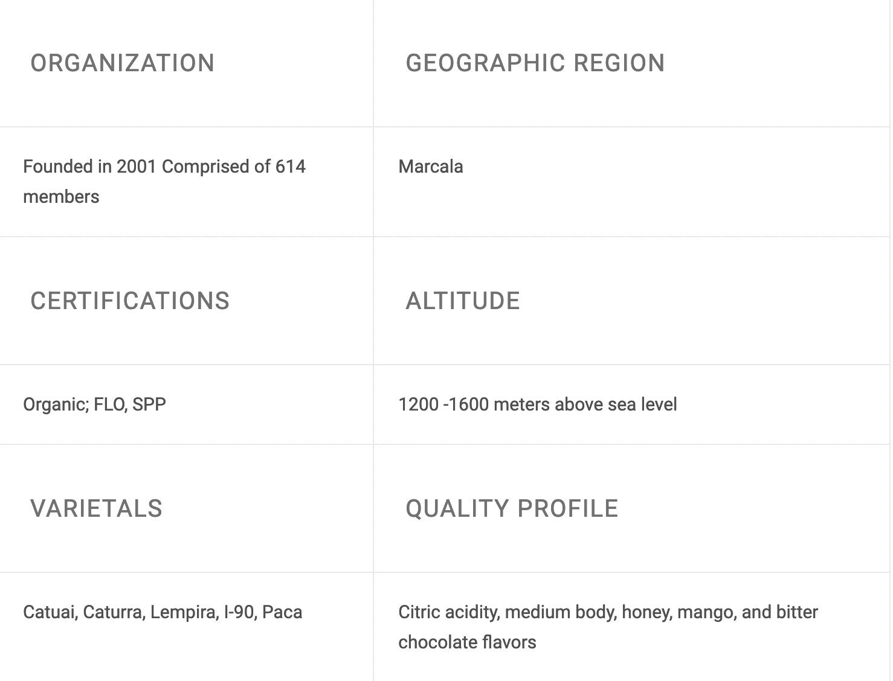Image resolution: width=893 pixels, height=681 pixels.
Task: Click the Marcala region text
Action: click(x=431, y=167)
